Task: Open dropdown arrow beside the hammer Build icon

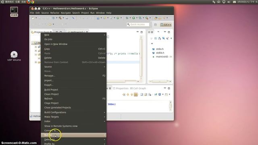Action: (63, 18)
